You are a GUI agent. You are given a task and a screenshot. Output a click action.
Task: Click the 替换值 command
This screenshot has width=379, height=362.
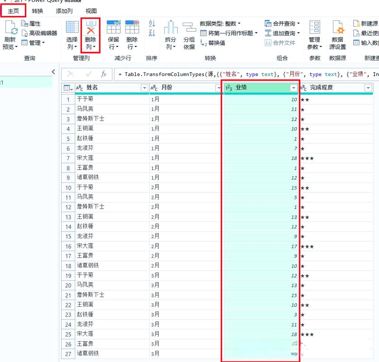pyautogui.click(x=213, y=43)
